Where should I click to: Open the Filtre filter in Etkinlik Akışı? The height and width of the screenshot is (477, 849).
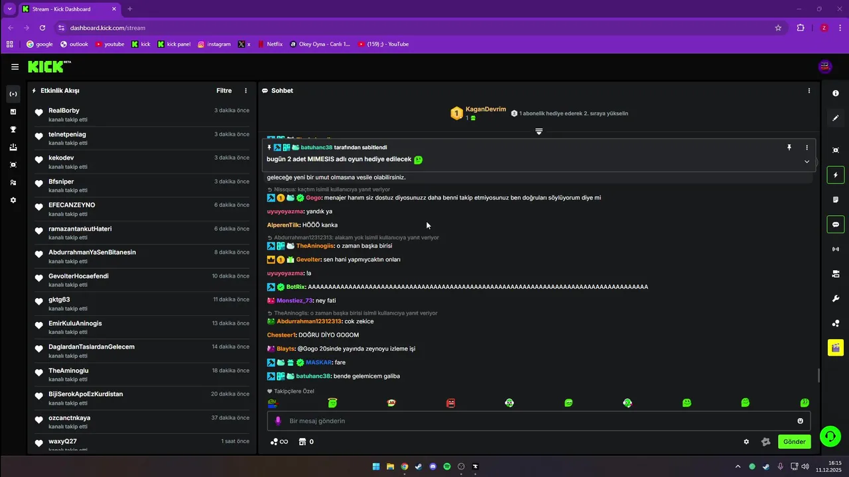pyautogui.click(x=224, y=91)
